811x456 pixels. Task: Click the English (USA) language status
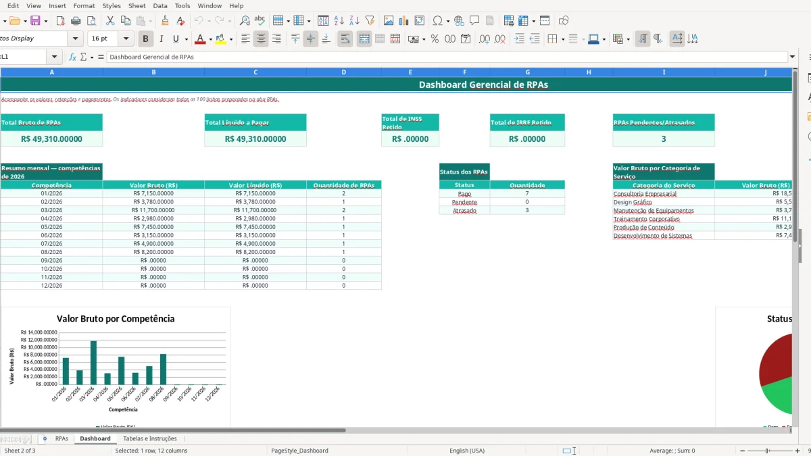(467, 451)
